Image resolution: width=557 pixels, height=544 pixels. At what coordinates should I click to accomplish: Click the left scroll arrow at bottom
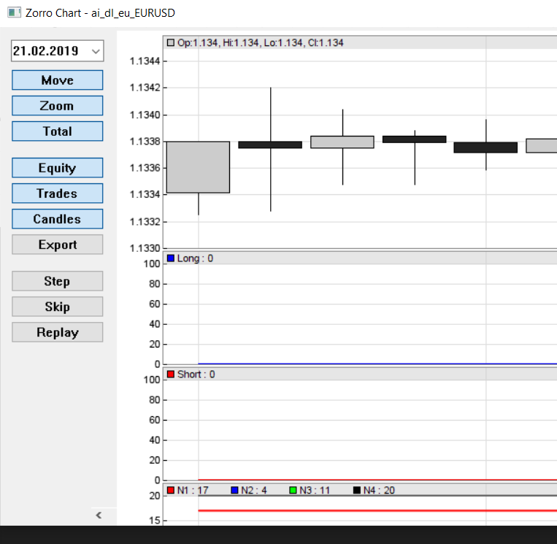[99, 516]
